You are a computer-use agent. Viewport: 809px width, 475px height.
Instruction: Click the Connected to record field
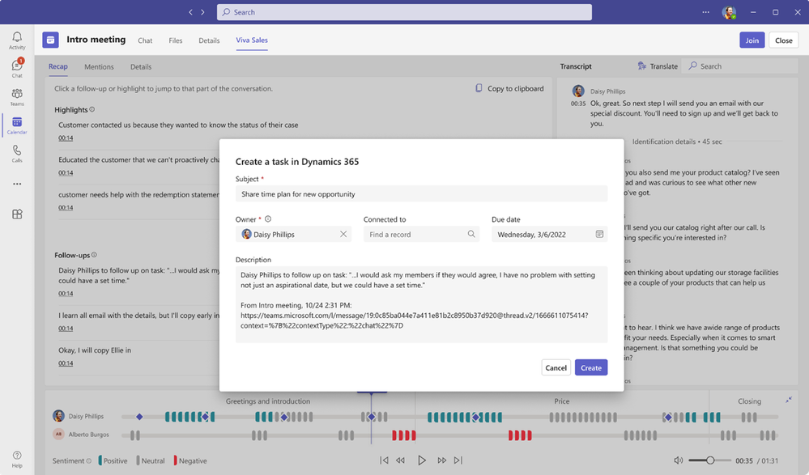[421, 234]
